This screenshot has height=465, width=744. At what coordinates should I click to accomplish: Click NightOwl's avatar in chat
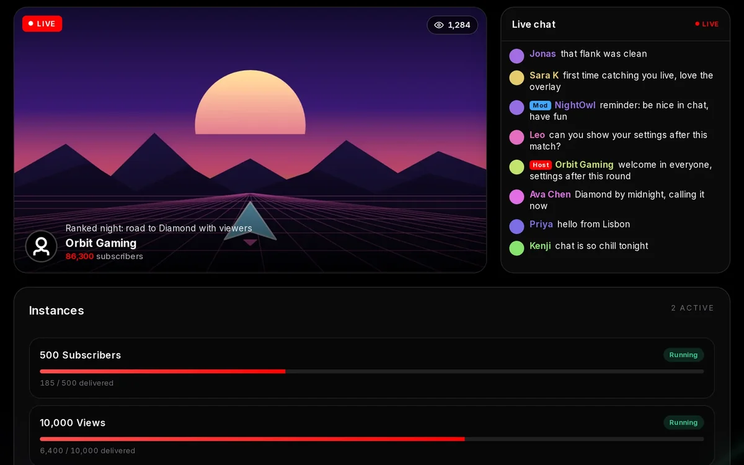(517, 107)
